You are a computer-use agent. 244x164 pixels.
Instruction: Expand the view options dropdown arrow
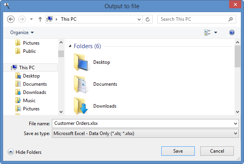coord(216,32)
